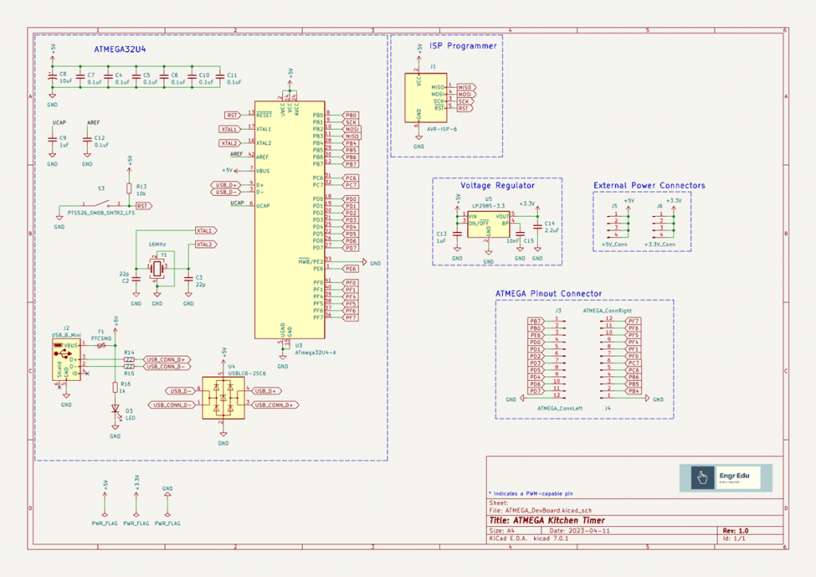
Task: Select the LED symbol D3
Action: (115, 410)
